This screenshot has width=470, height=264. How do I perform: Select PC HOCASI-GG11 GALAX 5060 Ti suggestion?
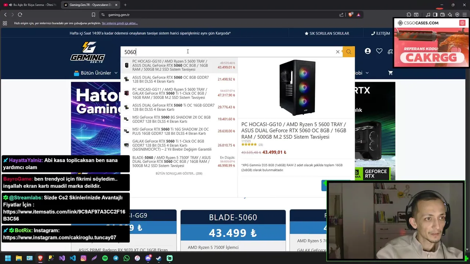(179, 93)
